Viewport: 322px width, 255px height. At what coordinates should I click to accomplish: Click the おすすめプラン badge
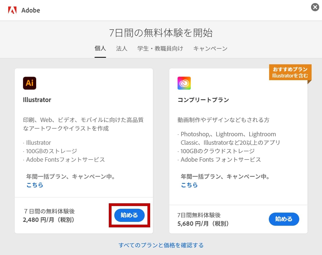pos(290,72)
